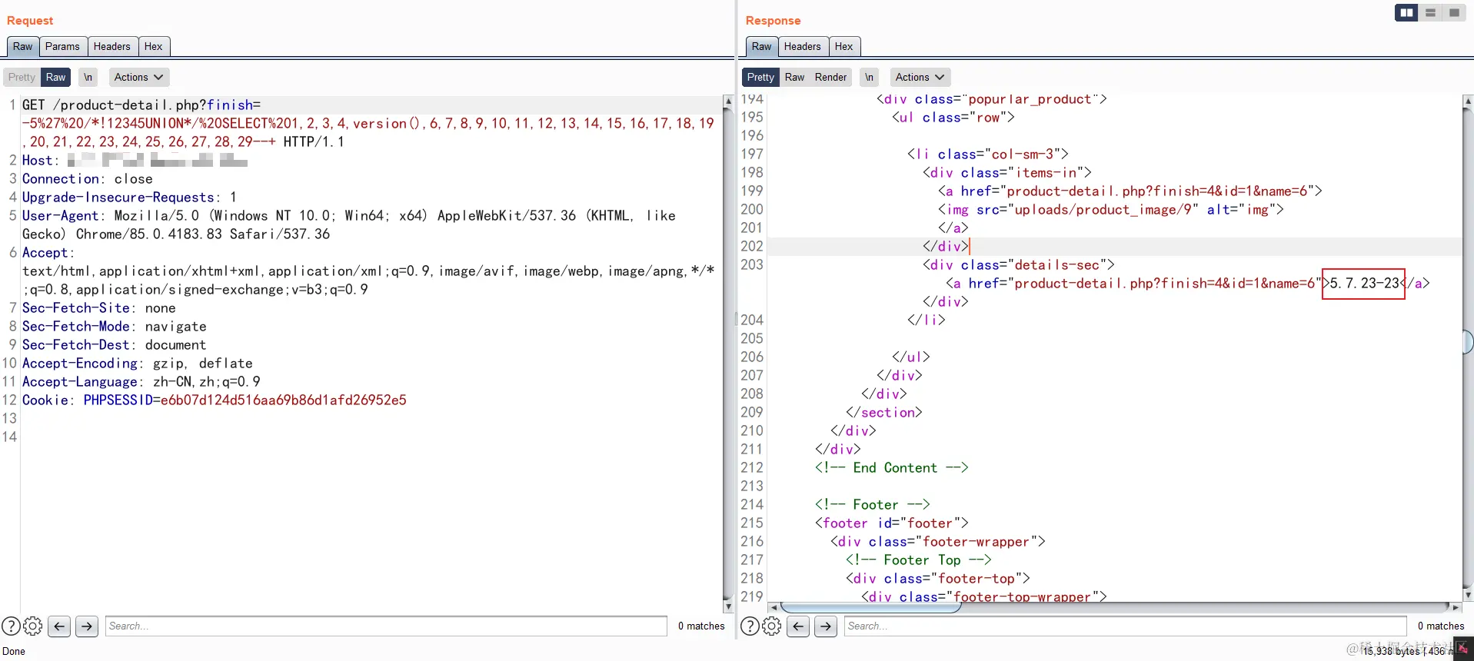Viewport: 1474px width, 661px height.
Task: Click the Request search input field
Action: [x=386, y=626]
